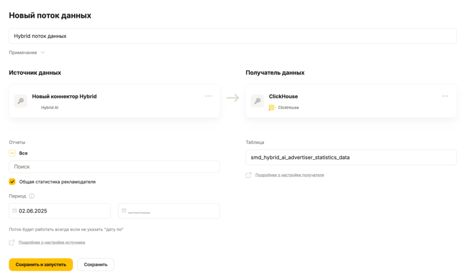Click the hint text about "дату по"
The image size is (464, 277).
(x=66, y=229)
